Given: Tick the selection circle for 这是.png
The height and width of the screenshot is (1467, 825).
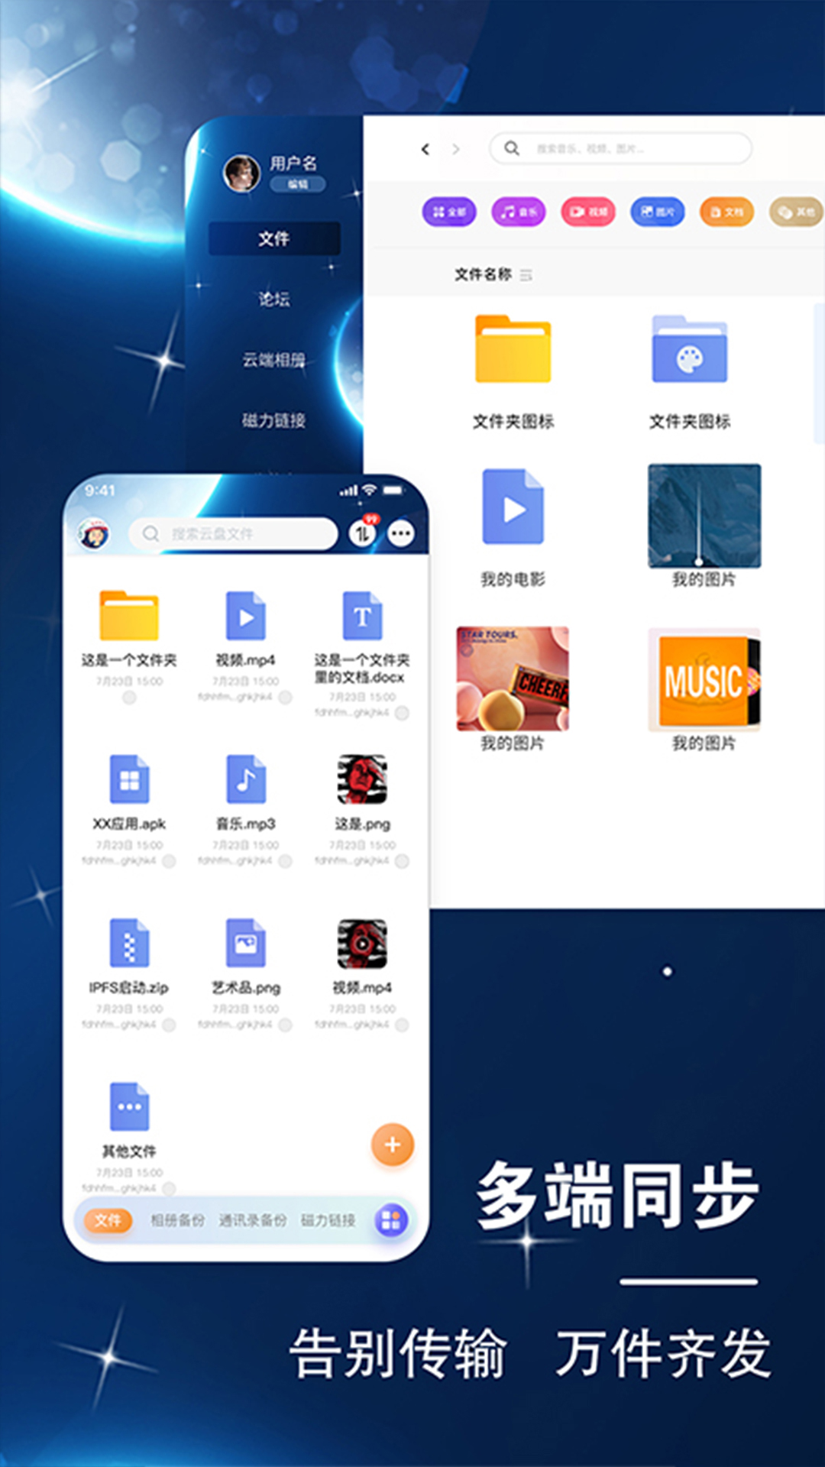Looking at the screenshot, I should [x=402, y=861].
